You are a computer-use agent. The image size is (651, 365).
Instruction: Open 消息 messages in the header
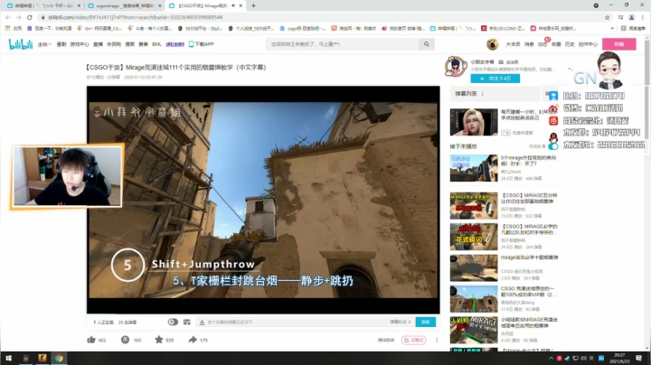529,44
